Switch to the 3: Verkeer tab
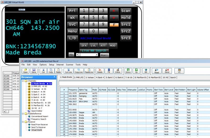Image resolution: width=210 pixels, height=138 pixels. coord(90,77)
